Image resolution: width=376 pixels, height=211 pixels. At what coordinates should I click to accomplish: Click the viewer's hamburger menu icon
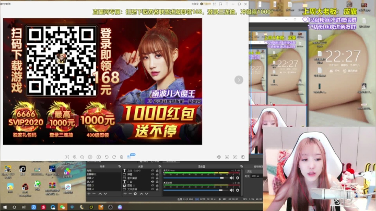tap(227, 4)
